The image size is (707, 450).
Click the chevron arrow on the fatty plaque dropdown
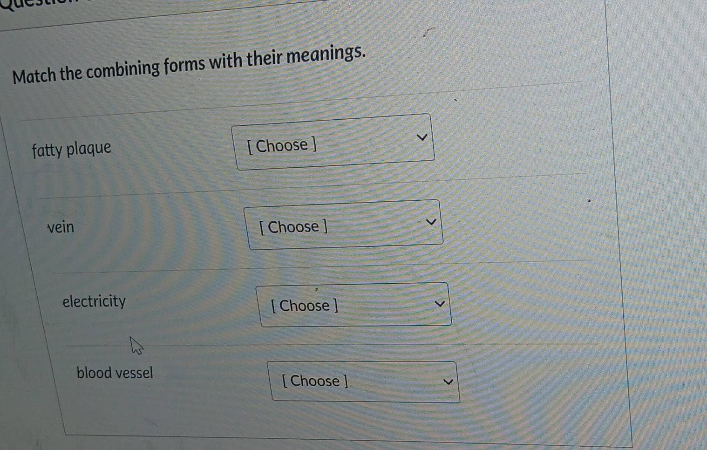[421, 136]
